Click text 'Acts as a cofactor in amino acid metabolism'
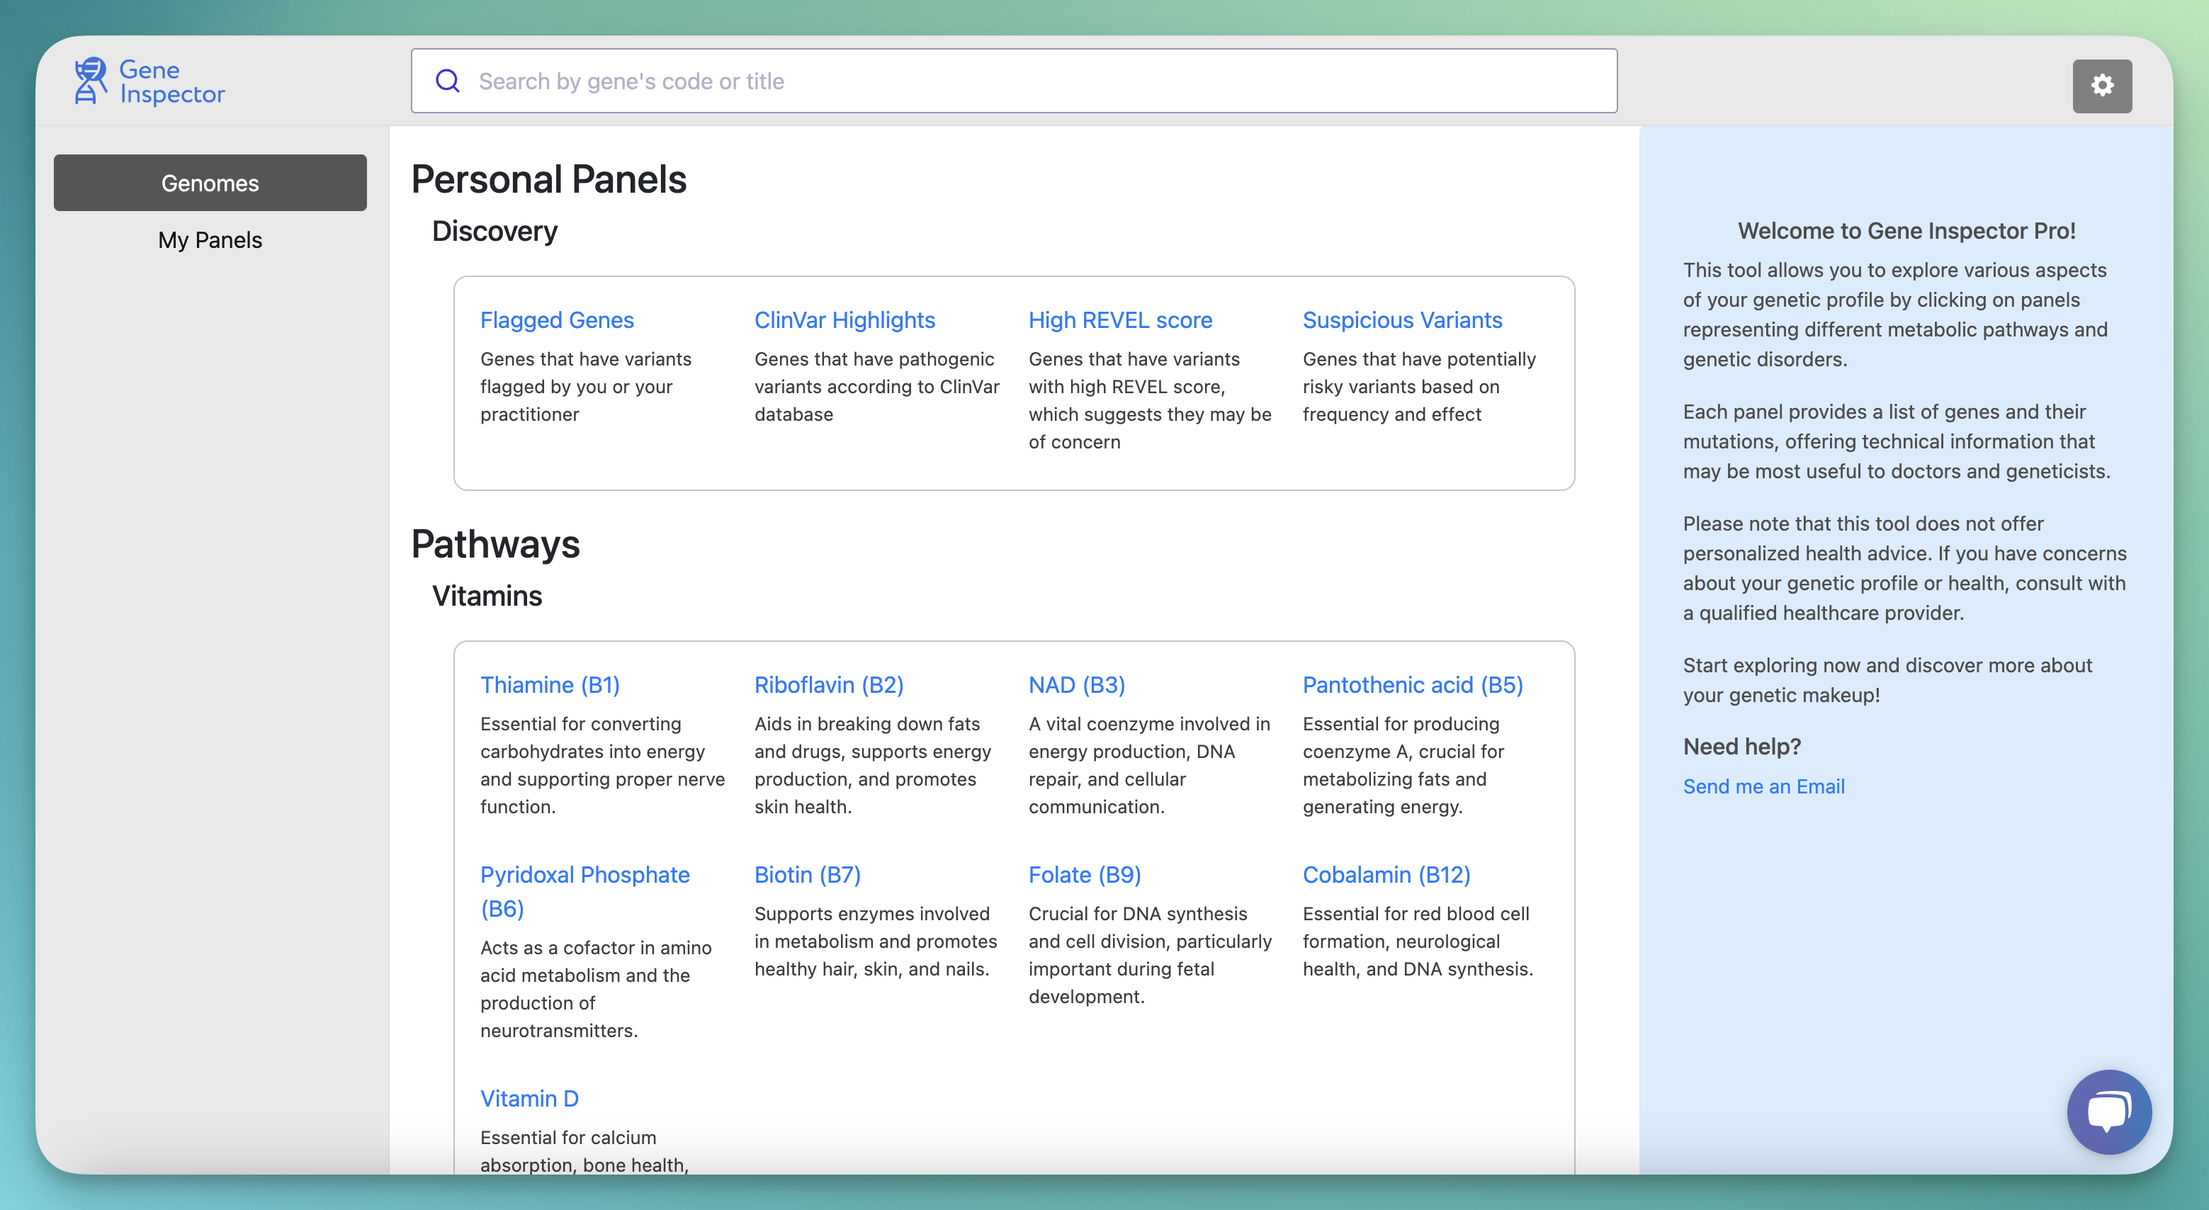The height and width of the screenshot is (1210, 2209). tap(596, 989)
